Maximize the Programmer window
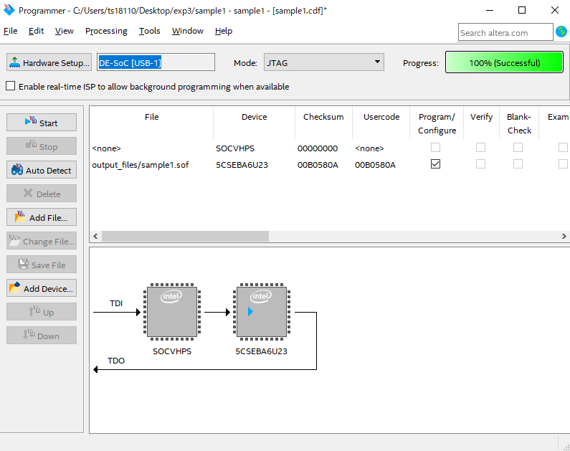Image resolution: width=570 pixels, height=451 pixels. 522,10
